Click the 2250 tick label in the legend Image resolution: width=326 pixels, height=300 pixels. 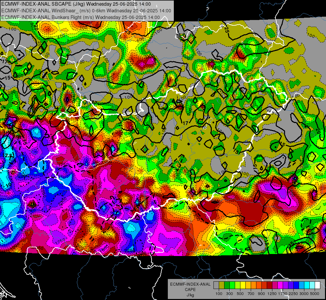293,294
